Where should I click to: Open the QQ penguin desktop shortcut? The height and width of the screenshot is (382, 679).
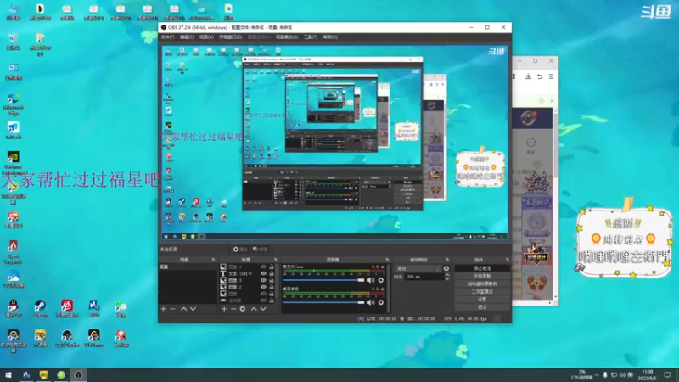click(13, 308)
